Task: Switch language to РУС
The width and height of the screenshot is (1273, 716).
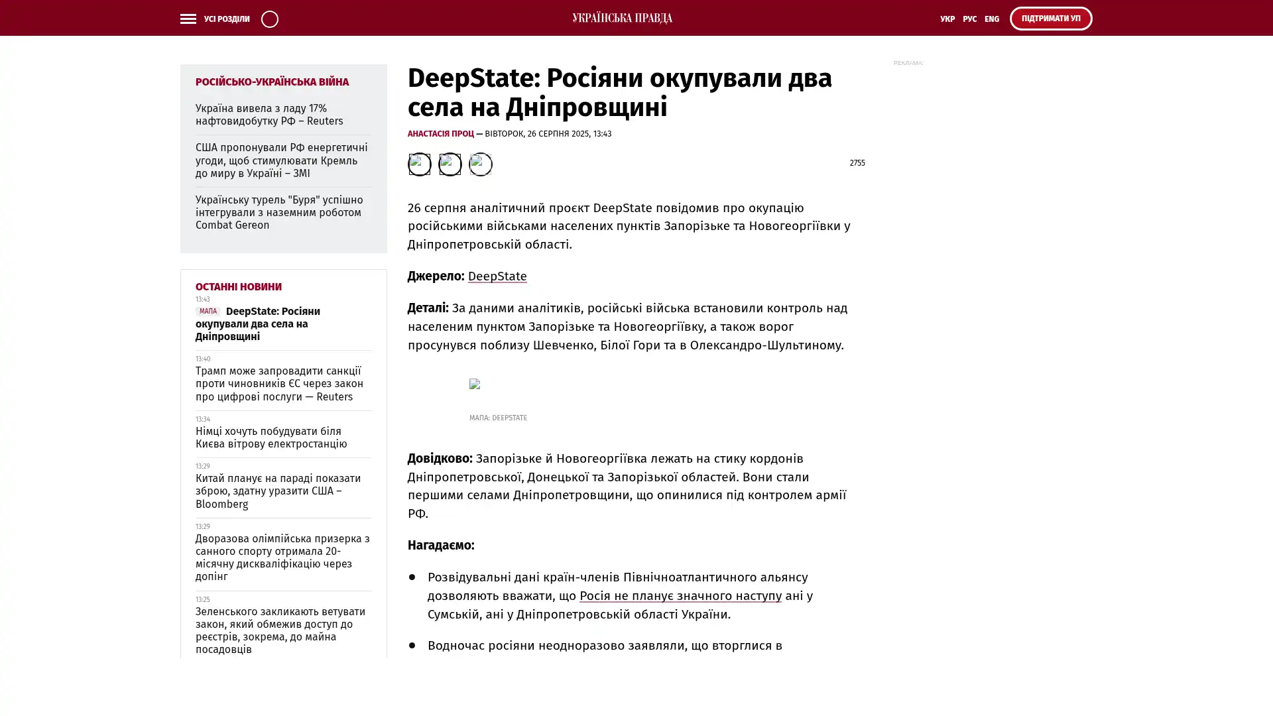Action: (969, 19)
